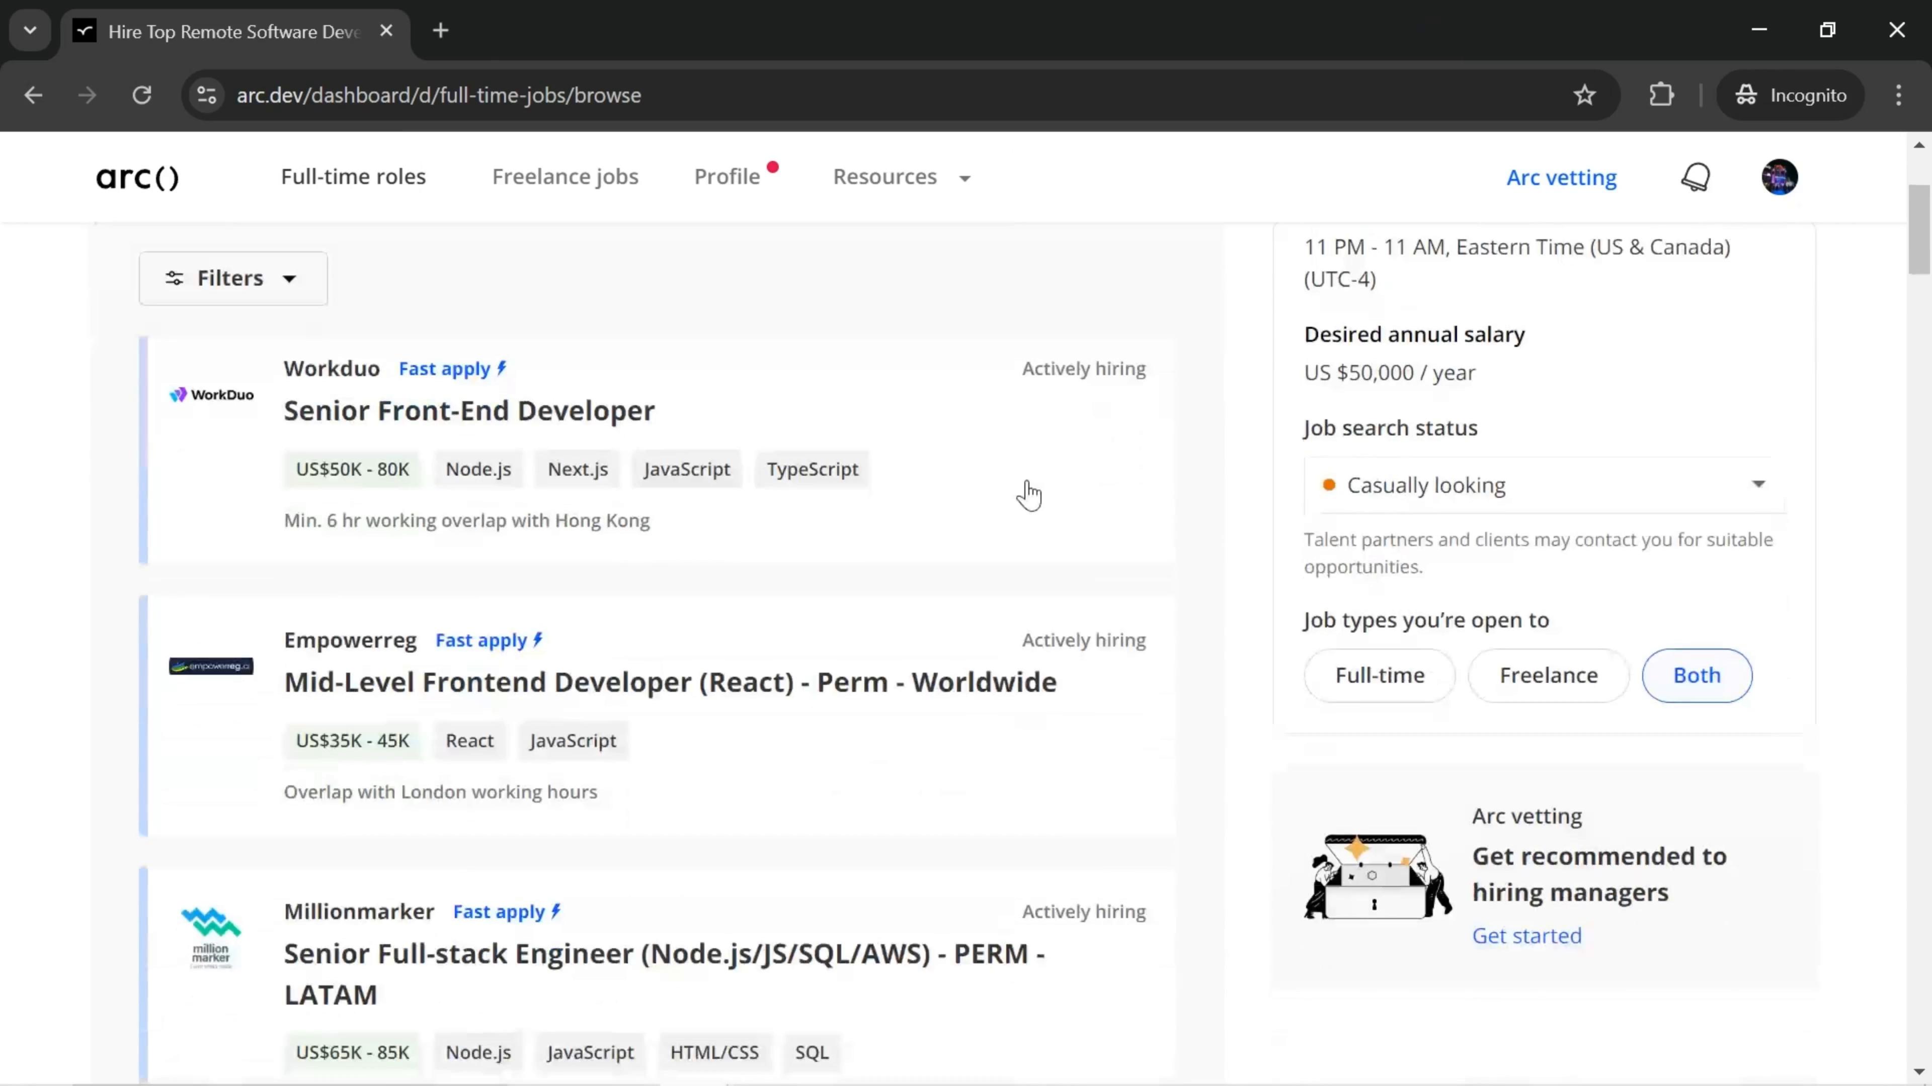Screen dimensions: 1932x1086
Task: Expand the Resources navigation dropdown
Action: coord(902,176)
